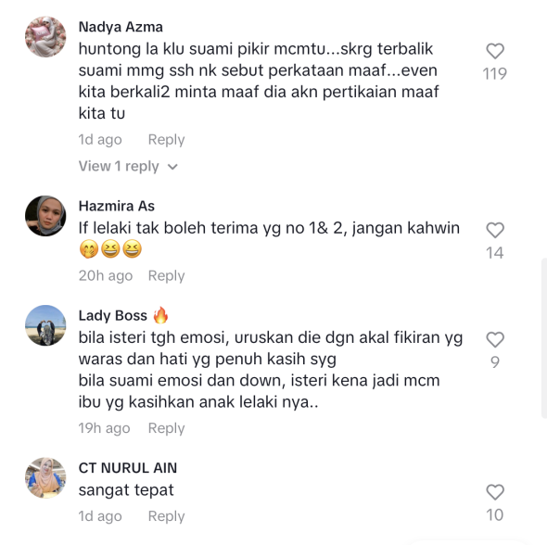Reply to Nadya Azma's comment

tap(166, 140)
